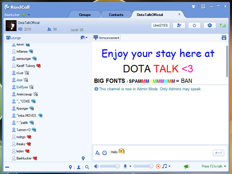The image size is (232, 174).
Task: Click the gift box icon beside Announcement
Action: (x=224, y=38)
